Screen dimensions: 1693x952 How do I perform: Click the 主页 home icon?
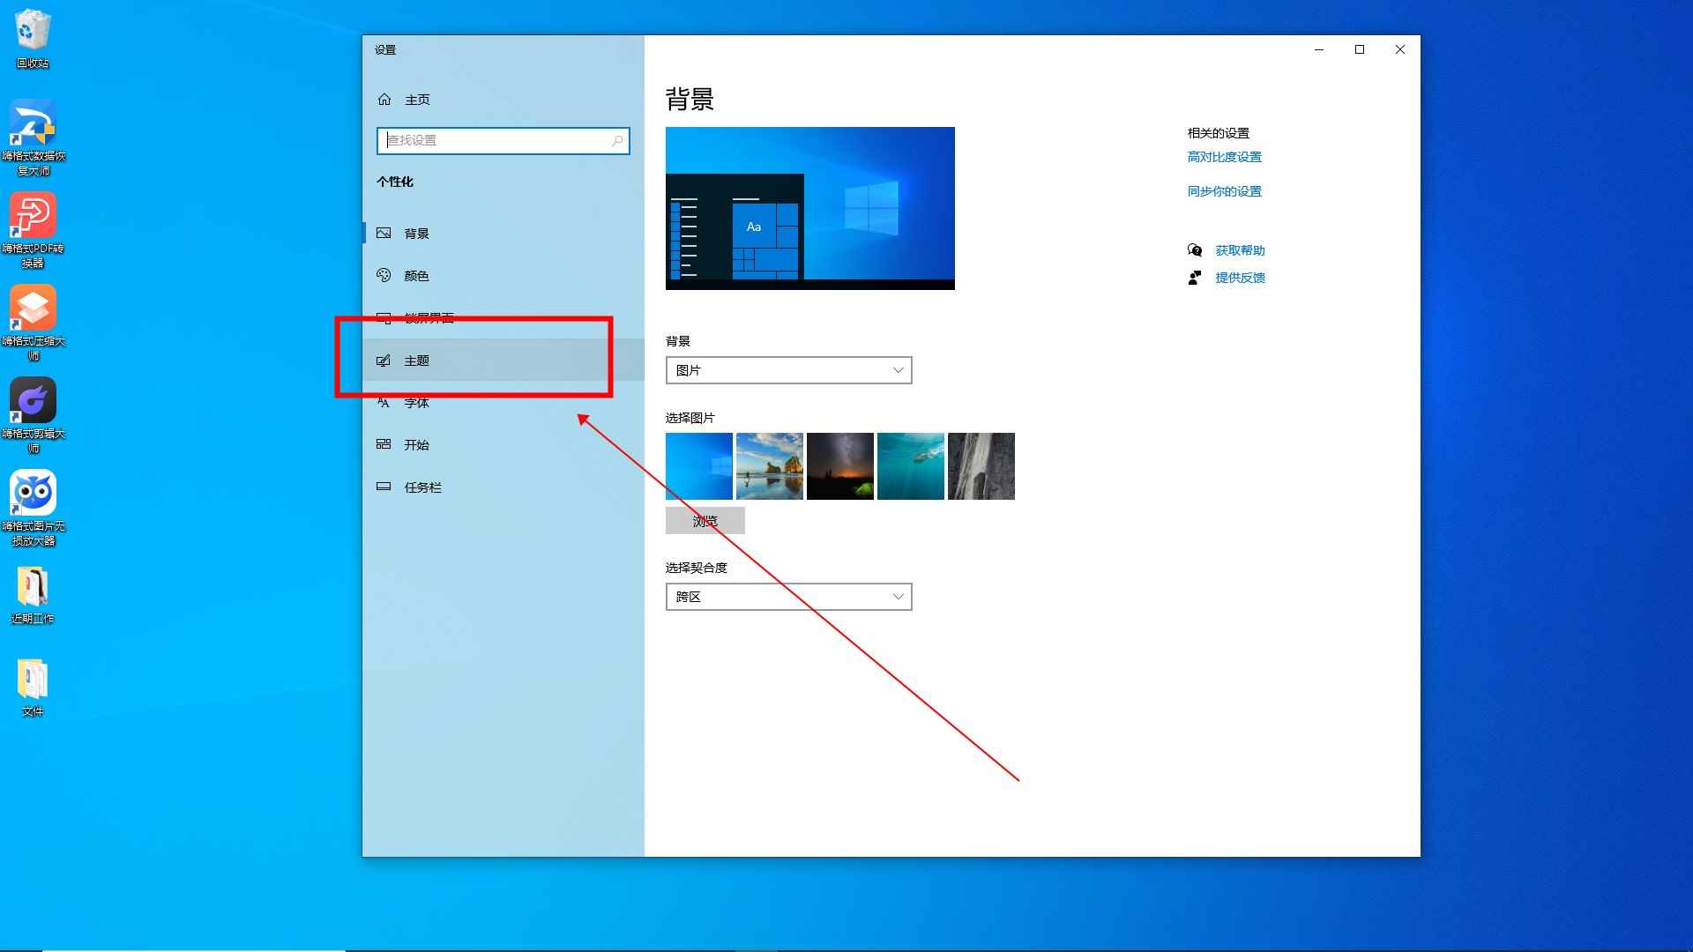pyautogui.click(x=384, y=99)
